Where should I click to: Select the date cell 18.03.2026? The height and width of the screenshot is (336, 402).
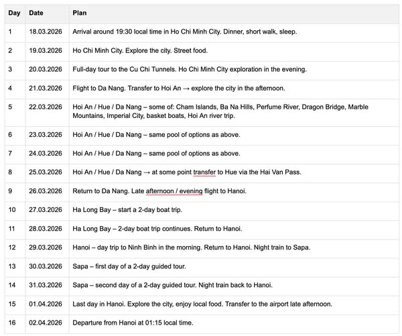(46, 32)
